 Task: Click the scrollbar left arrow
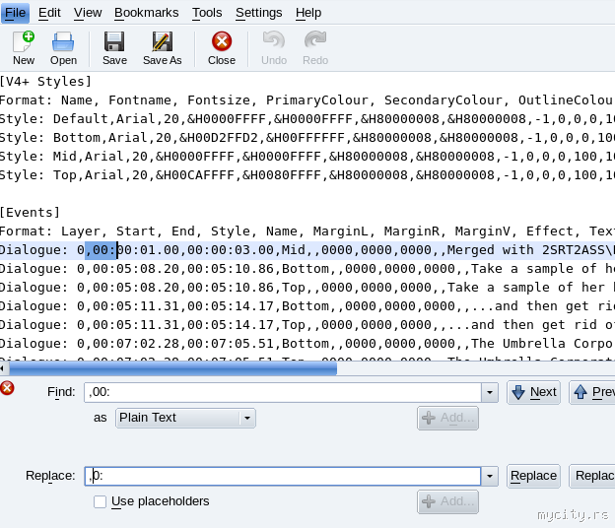point(2,368)
